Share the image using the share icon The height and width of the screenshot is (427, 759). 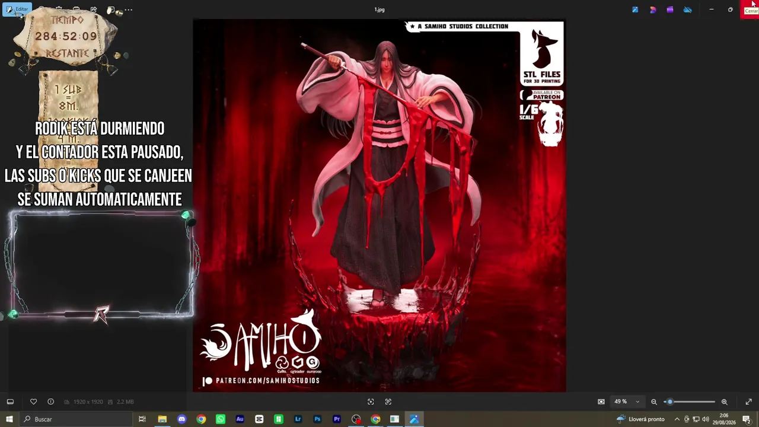point(94,9)
